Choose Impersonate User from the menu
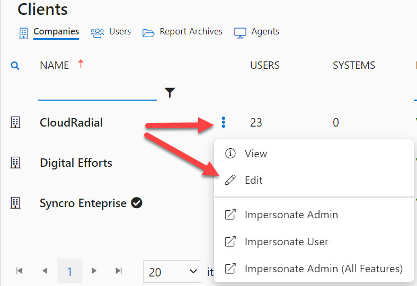Image resolution: width=417 pixels, height=286 pixels. tap(314, 242)
